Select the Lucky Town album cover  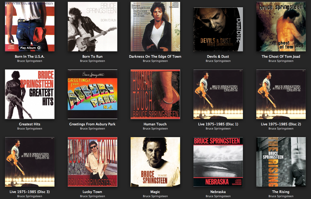(93, 162)
